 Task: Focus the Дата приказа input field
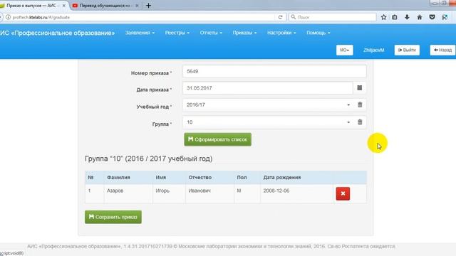click(268, 88)
